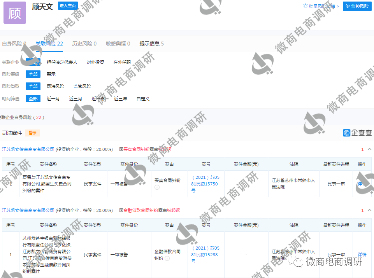Click info icon under 买卖合同纠纷 cell
The height and width of the screenshot is (278, 374).
pyautogui.click(x=157, y=187)
